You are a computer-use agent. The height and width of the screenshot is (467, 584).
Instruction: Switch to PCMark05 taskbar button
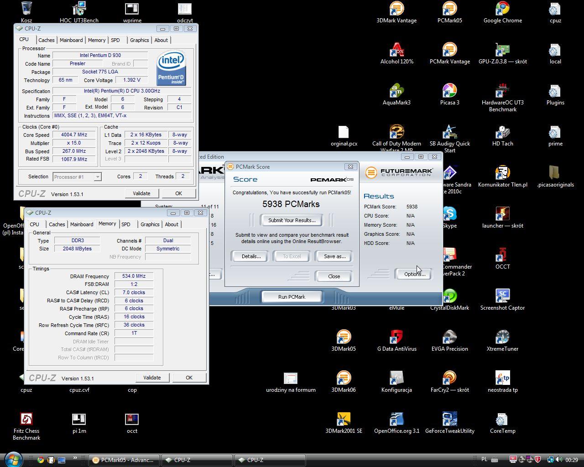124,460
